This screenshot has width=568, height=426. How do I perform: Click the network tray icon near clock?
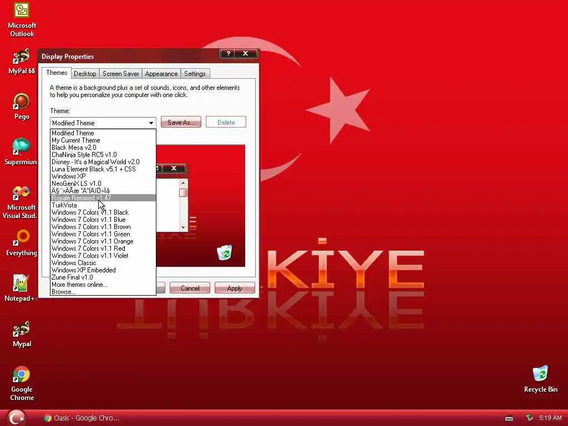(x=530, y=418)
